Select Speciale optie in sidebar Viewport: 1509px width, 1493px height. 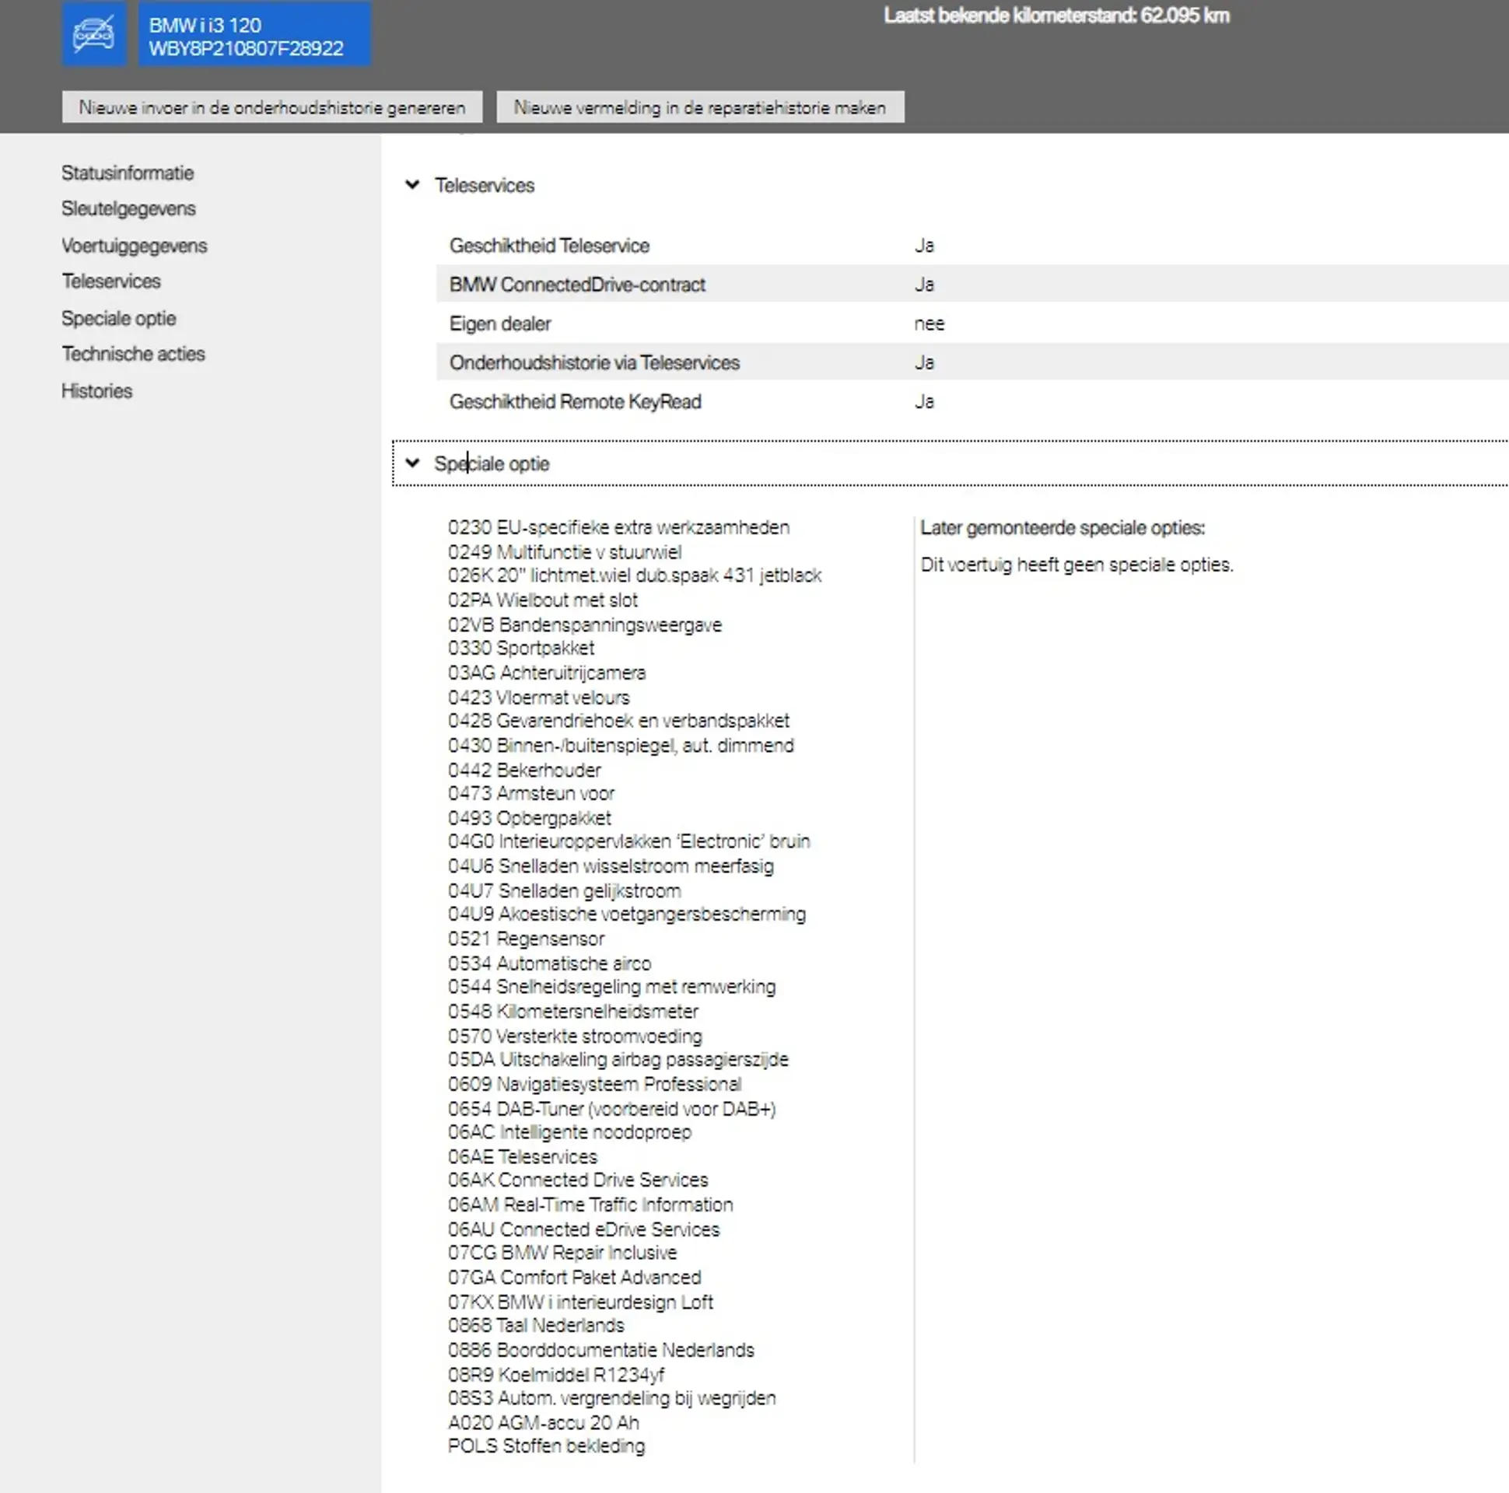119,319
